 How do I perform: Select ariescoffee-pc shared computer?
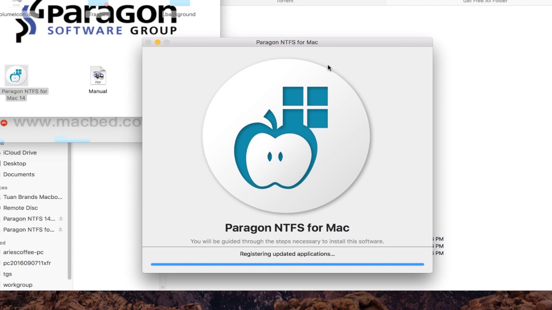pos(23,252)
